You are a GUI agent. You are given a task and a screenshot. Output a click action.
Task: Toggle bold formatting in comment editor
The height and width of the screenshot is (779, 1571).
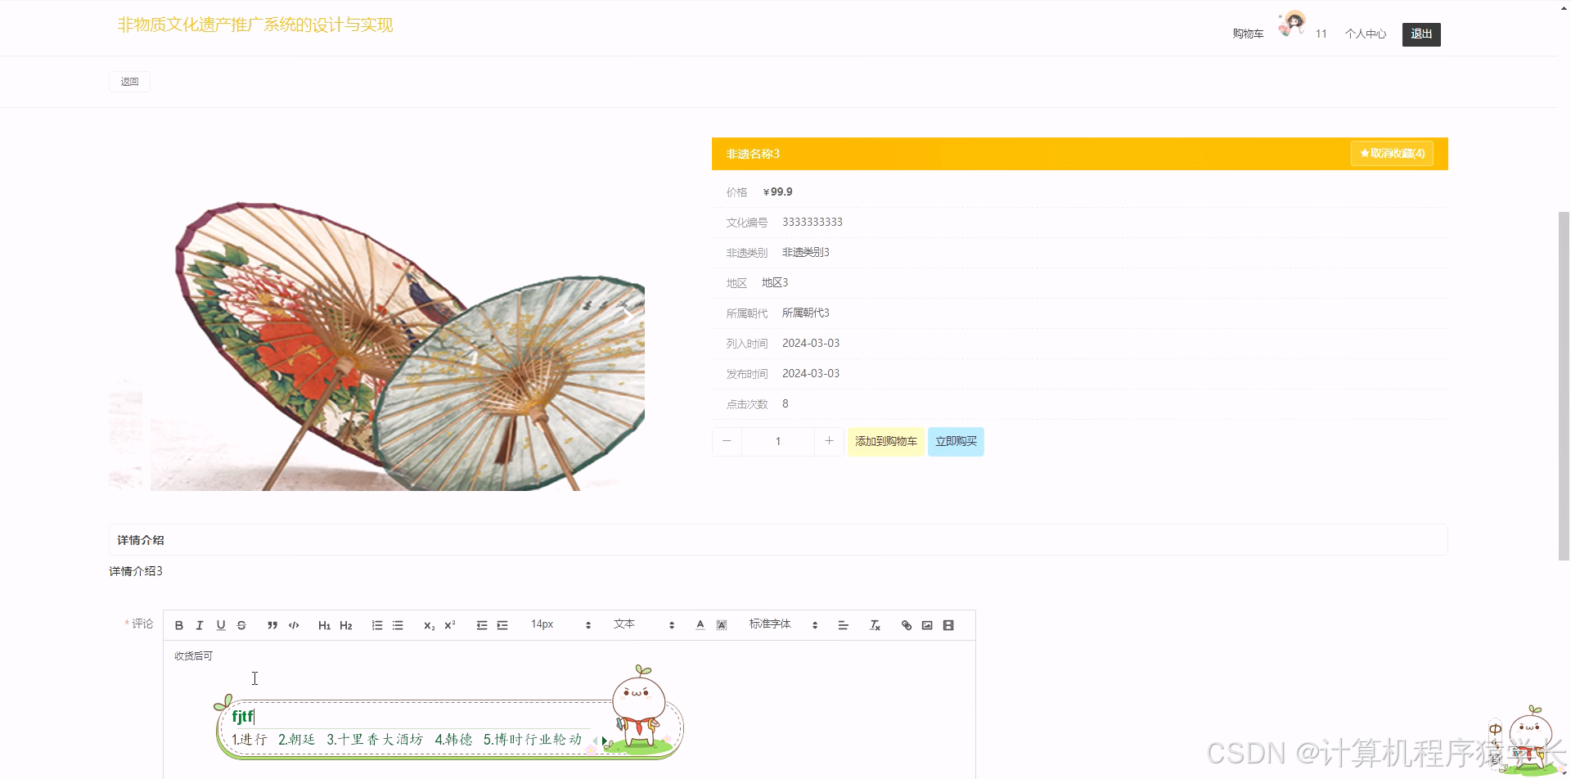(x=179, y=625)
